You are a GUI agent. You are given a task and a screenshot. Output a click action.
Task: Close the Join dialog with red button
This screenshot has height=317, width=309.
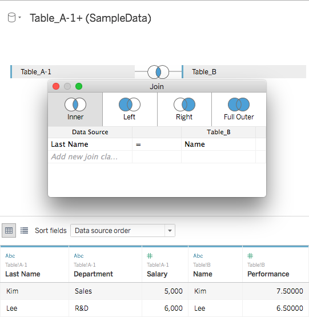(x=56, y=86)
